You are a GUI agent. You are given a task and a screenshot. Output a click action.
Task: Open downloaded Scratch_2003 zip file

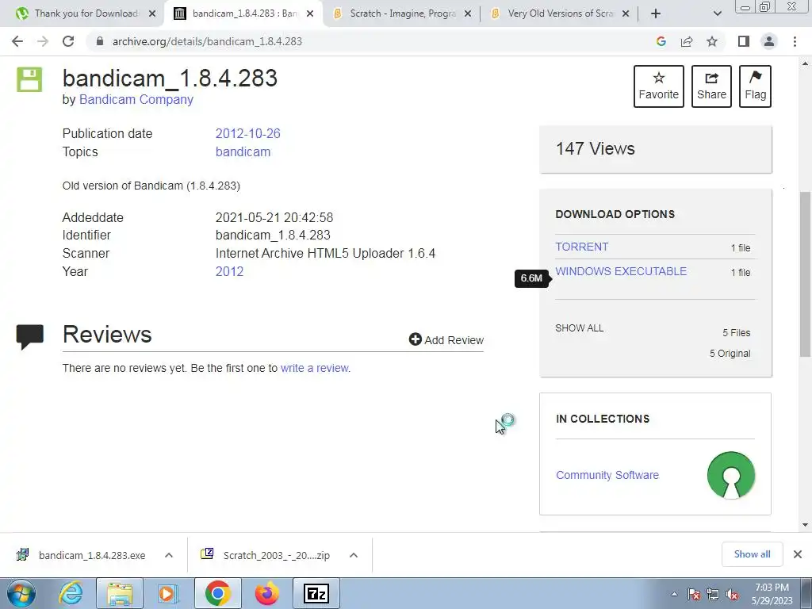266,555
